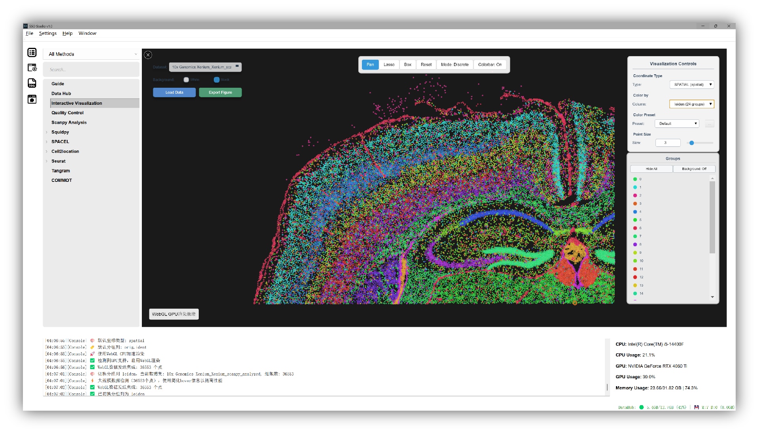The image size is (759, 434).
Task: Toggle Colorbar: On button
Action: [x=490, y=64]
